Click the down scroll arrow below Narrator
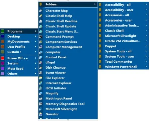The width and height of the screenshot is (149, 121). (x=68, y=120)
